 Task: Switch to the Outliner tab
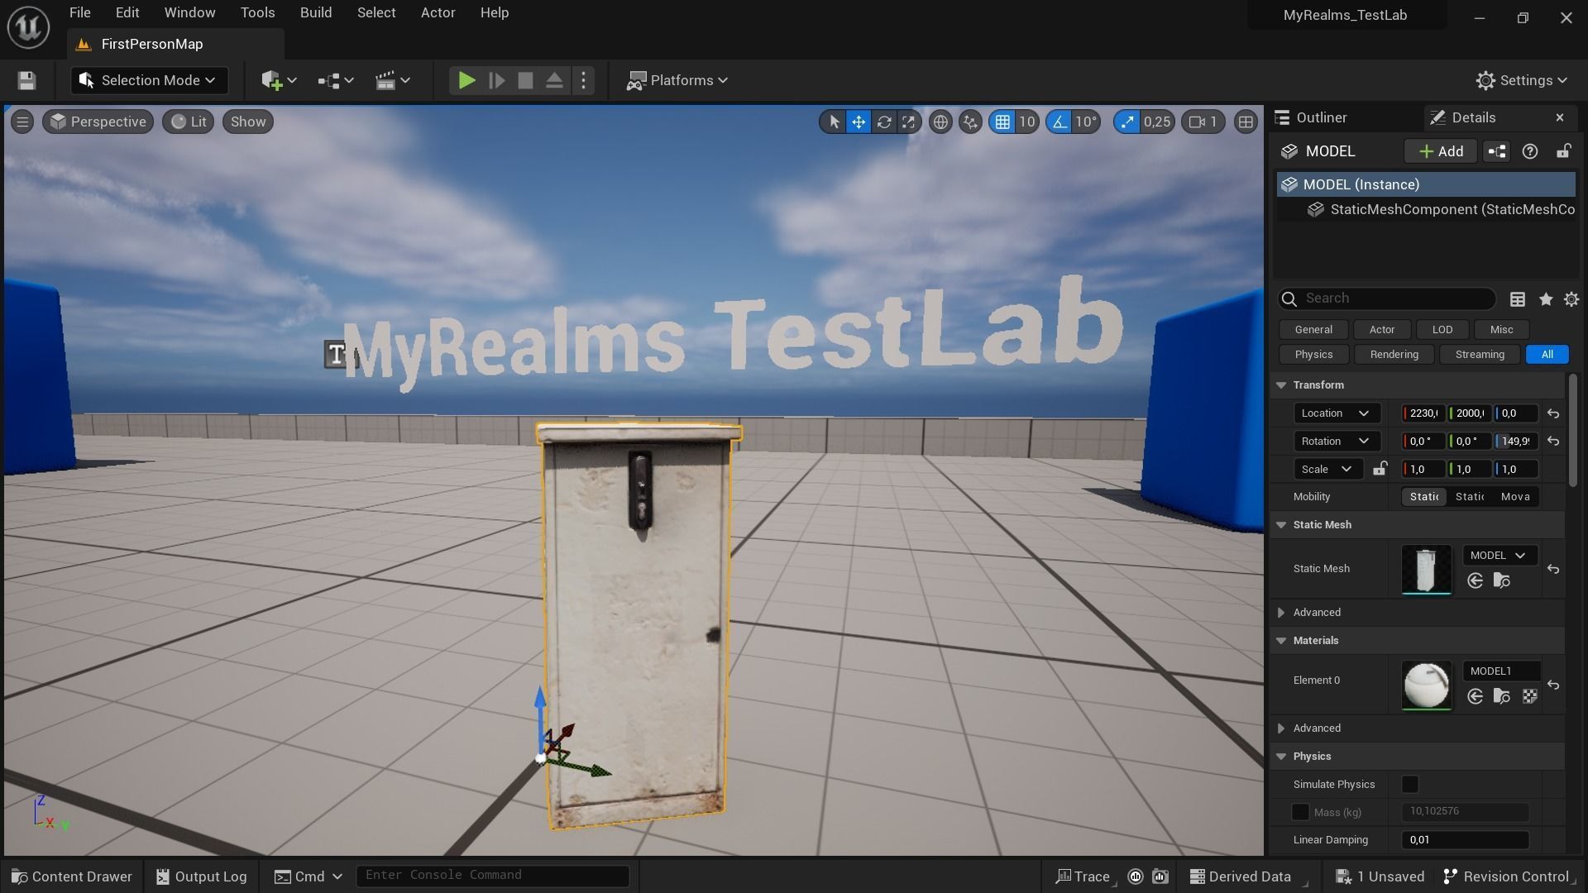(1320, 117)
